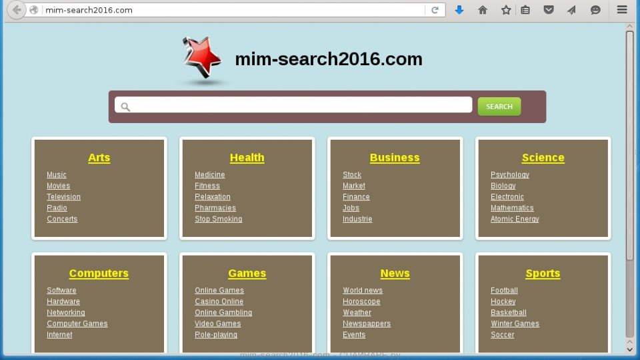The height and width of the screenshot is (360, 640).
Task: Save page using the Pocket icon
Action: click(548, 10)
